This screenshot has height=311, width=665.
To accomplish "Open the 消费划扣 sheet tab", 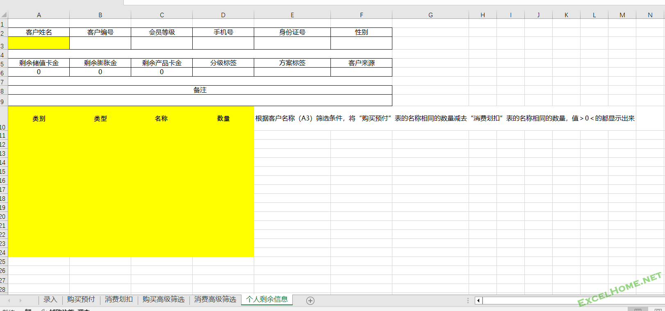I will click(x=118, y=300).
